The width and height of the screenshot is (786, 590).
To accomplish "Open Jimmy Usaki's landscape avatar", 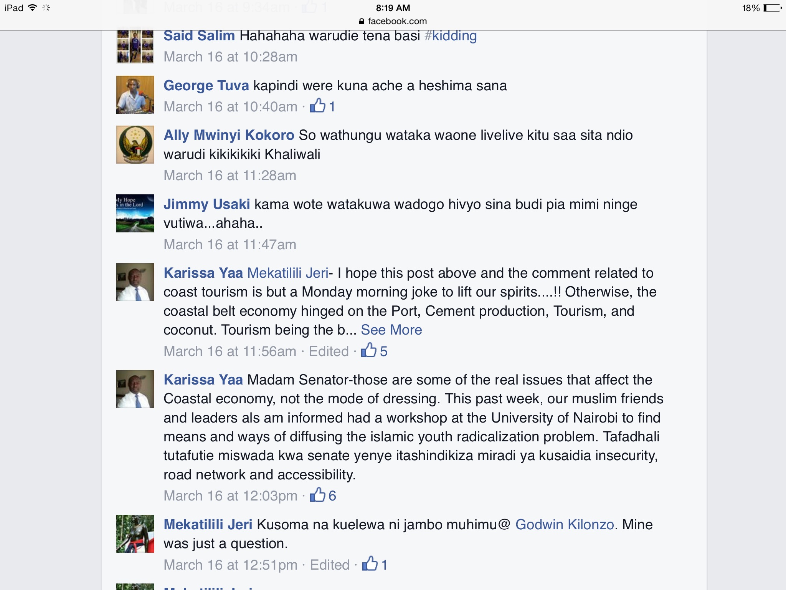I will 135,213.
